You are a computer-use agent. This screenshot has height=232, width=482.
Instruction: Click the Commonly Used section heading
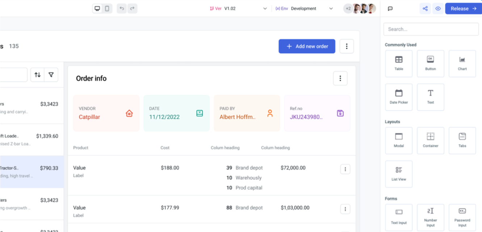click(x=401, y=45)
